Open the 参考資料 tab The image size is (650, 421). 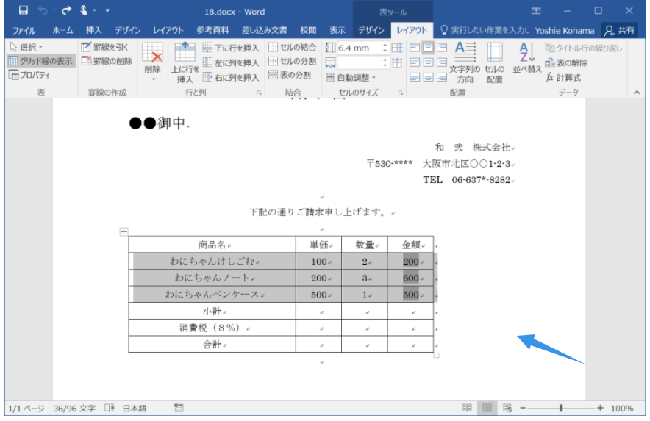tap(213, 30)
